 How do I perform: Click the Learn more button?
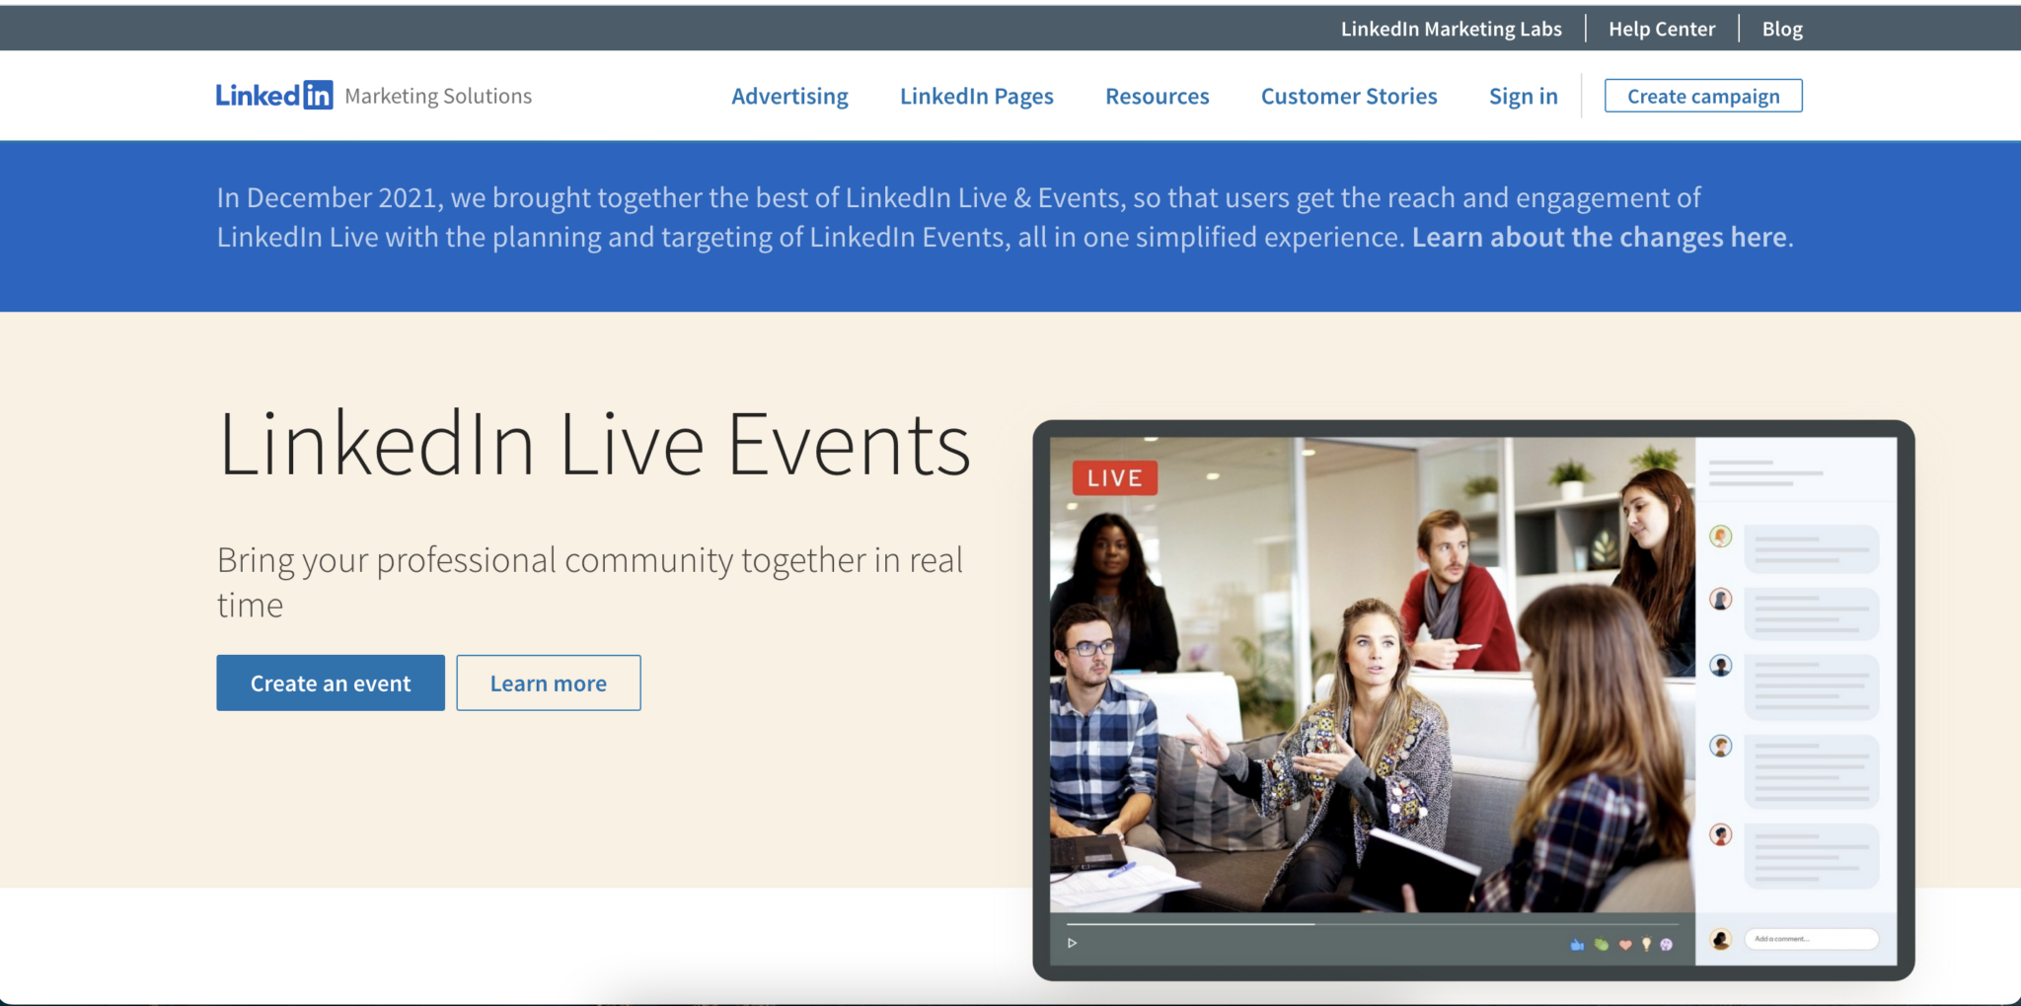pos(549,683)
